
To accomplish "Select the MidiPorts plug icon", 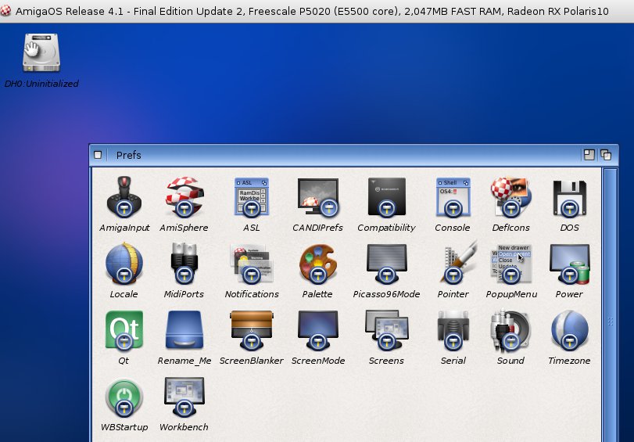I will pyautogui.click(x=184, y=263).
